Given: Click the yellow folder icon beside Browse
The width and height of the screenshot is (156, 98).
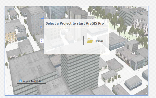Looking at the screenshot, I should (90, 41).
